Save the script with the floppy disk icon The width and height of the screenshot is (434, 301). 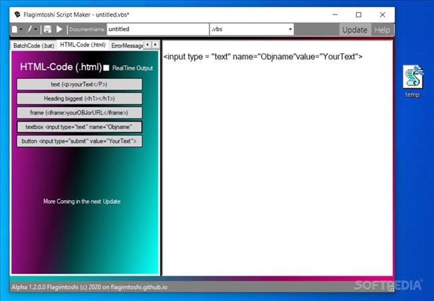coord(48,29)
